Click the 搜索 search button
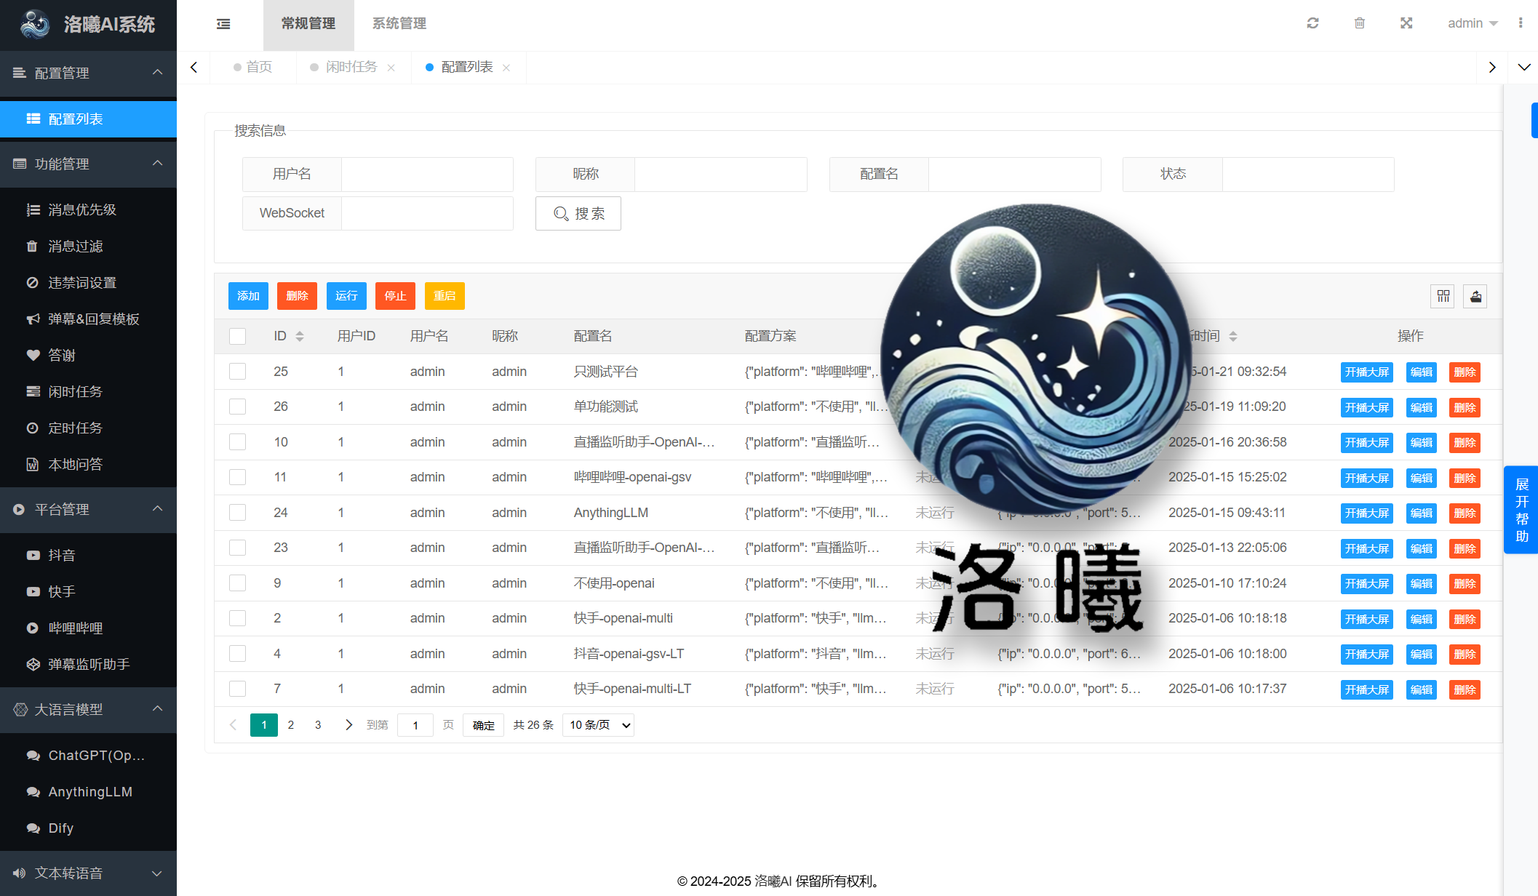Viewport: 1538px width, 896px height. point(578,214)
